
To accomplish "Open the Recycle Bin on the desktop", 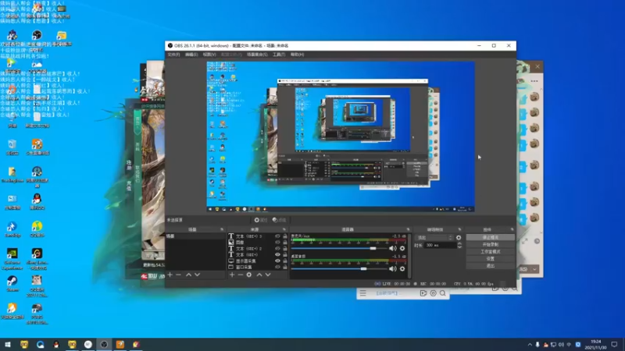I will (12, 147).
